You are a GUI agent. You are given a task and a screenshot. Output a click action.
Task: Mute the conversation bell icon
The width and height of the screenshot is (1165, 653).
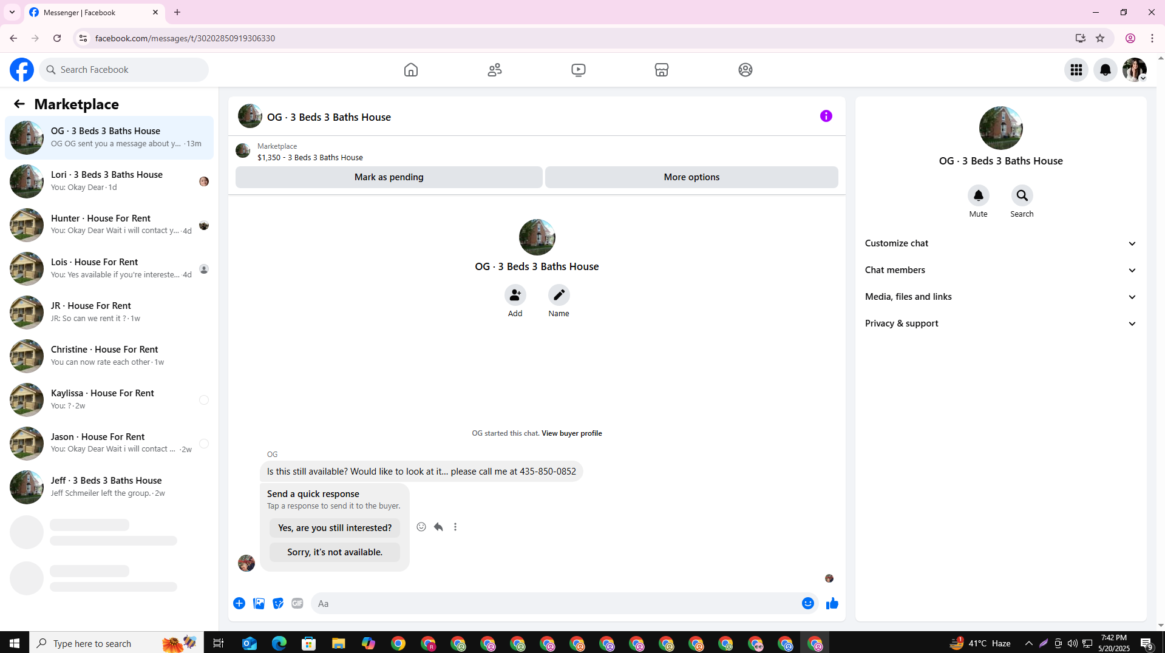[x=978, y=195]
